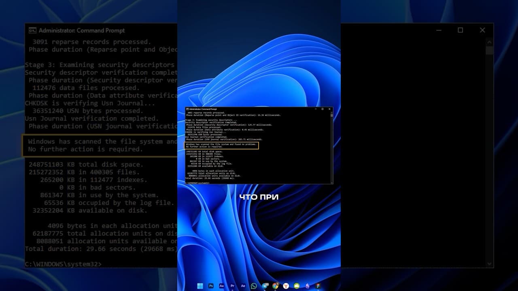
Task: Click the highlighted 'found no problems' message in small window
Action: tap(221, 145)
